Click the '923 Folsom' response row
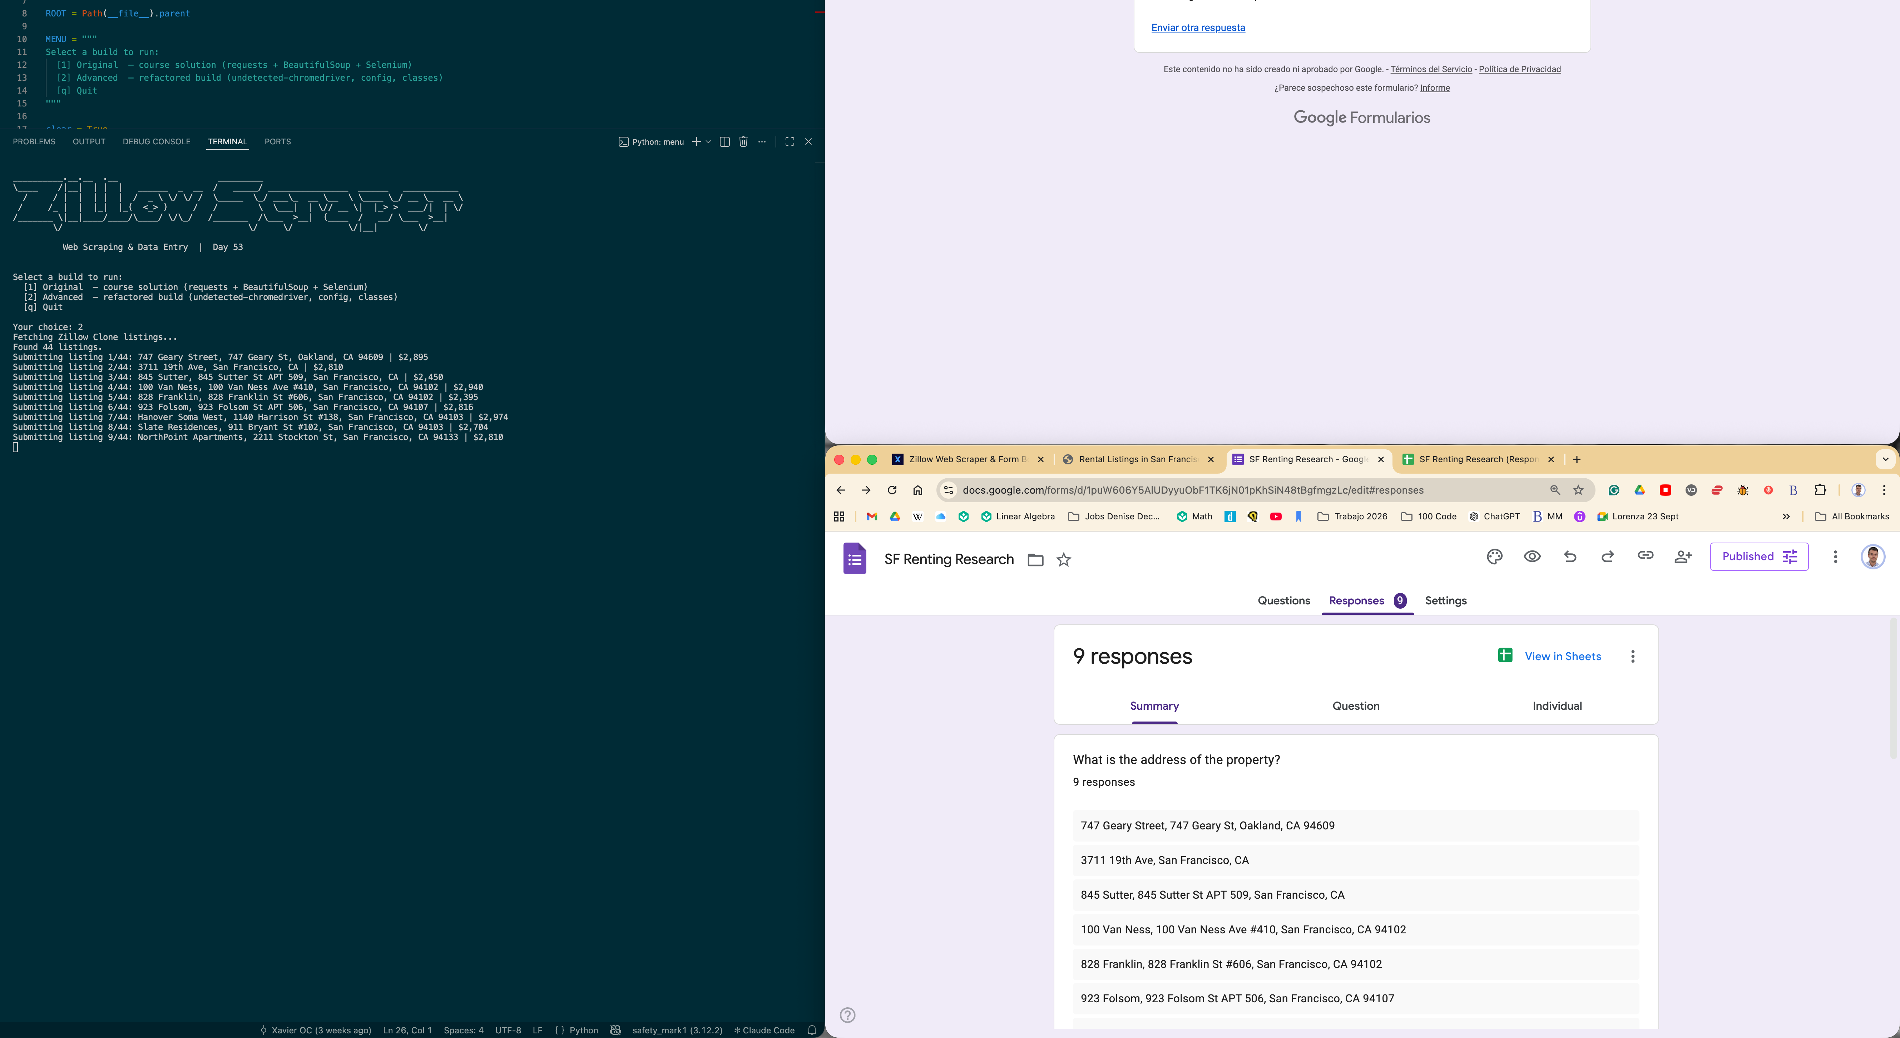The width and height of the screenshot is (1900, 1038). click(1356, 999)
